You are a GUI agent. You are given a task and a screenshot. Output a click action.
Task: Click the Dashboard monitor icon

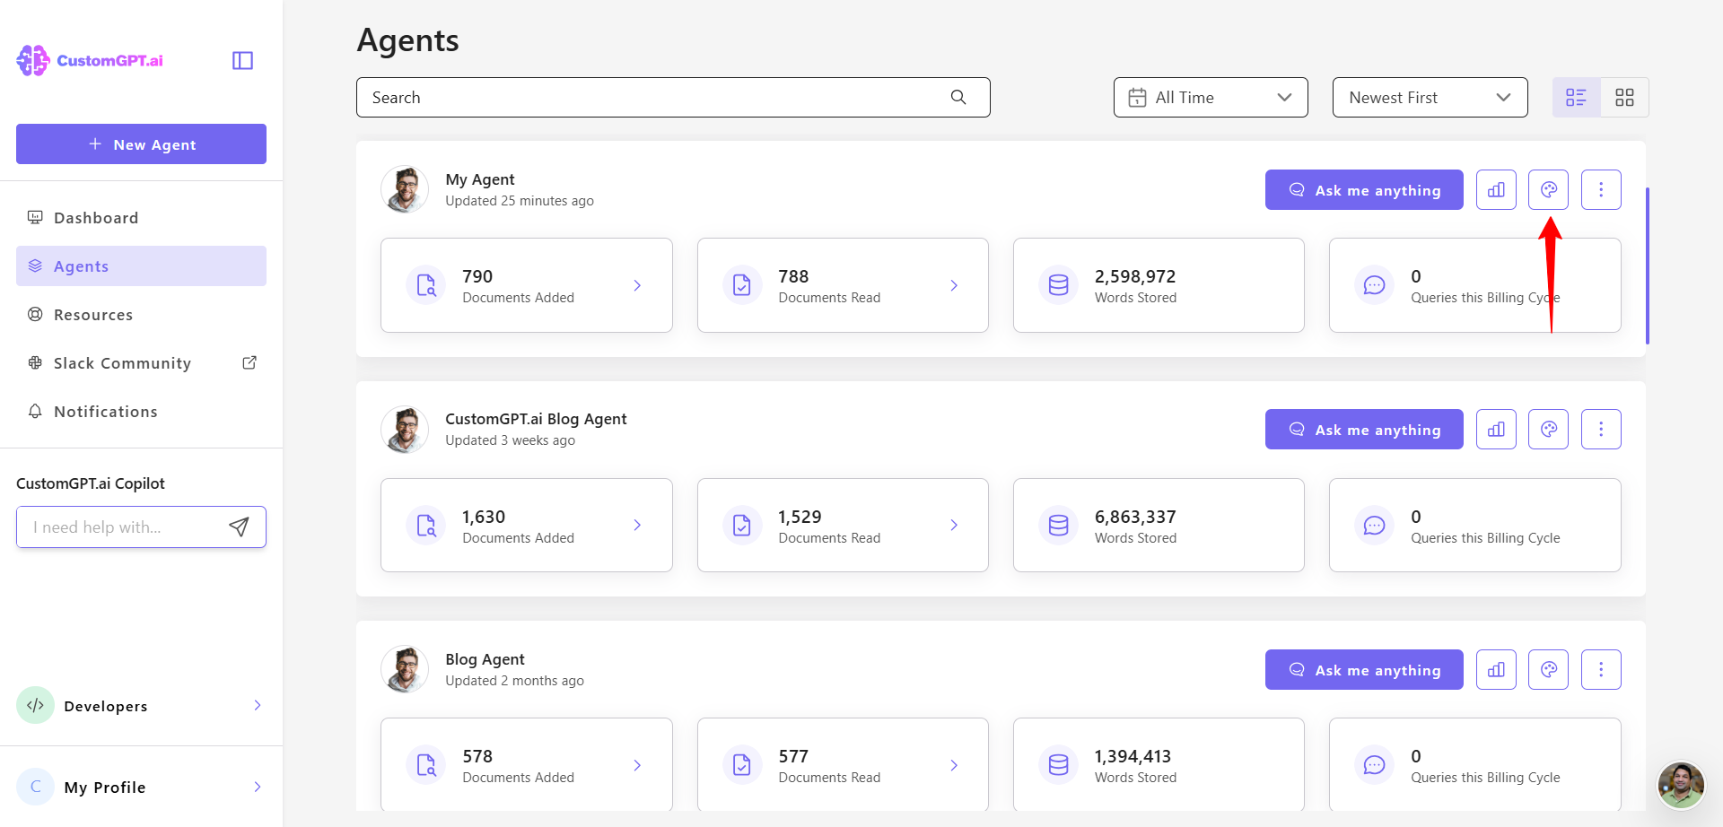(x=35, y=217)
